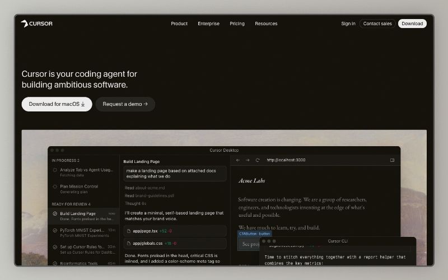This screenshot has width=448, height=280.
Task: Click the Sign in link
Action: pos(348,24)
